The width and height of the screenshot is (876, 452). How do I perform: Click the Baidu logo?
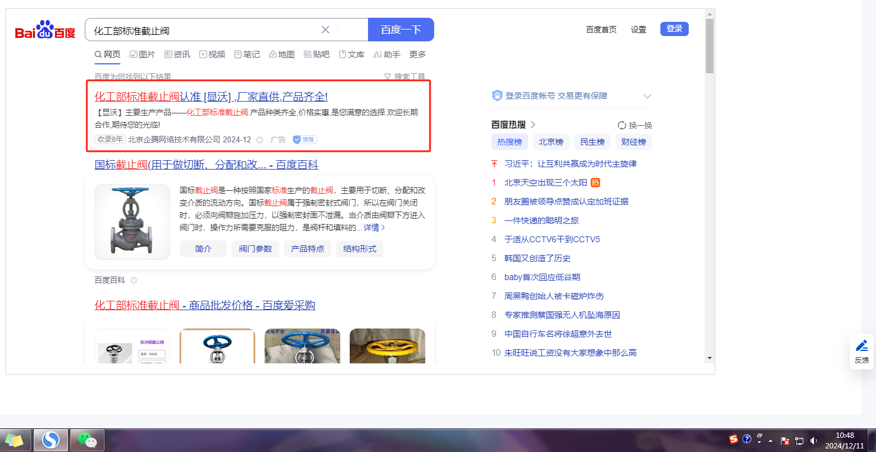(45, 30)
